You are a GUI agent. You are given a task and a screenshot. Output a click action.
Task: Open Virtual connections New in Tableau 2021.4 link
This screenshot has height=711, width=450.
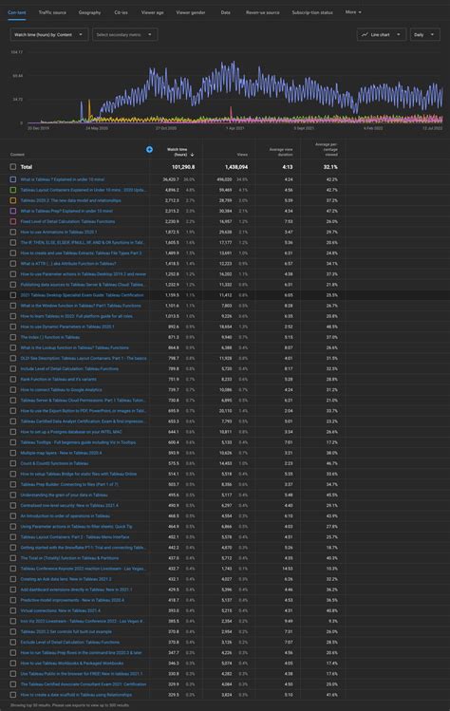[x=61, y=610]
